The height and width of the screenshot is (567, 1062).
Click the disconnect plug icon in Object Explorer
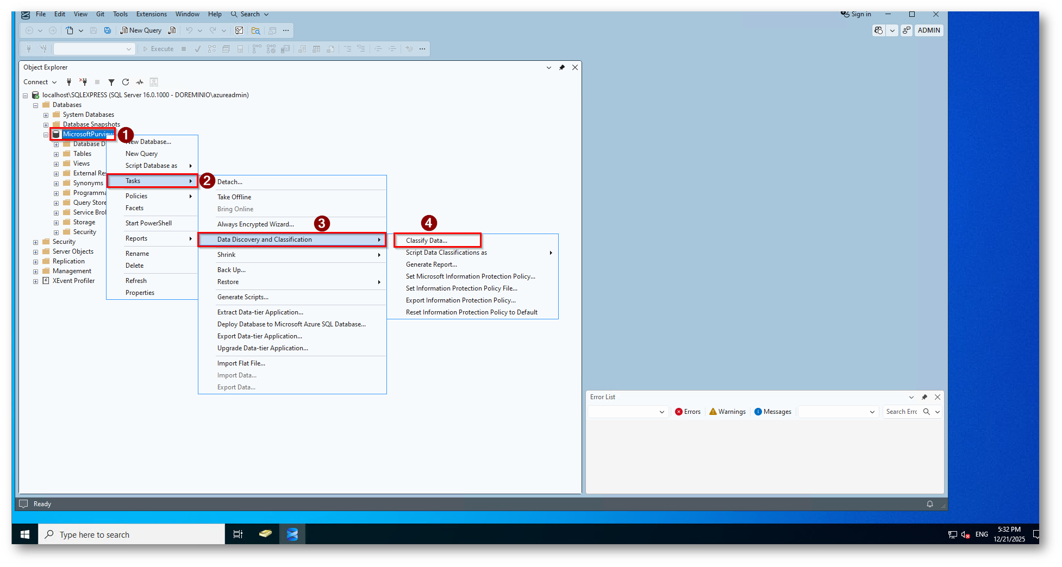pyautogui.click(x=83, y=83)
